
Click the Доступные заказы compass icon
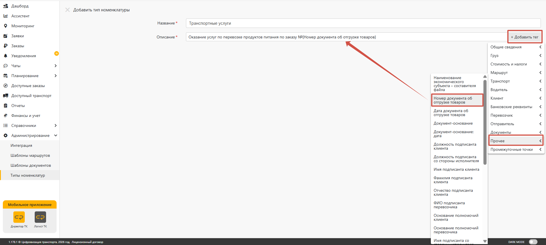(5, 86)
